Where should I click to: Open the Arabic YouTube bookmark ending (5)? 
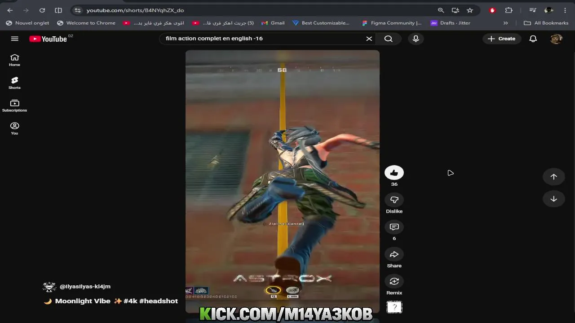pyautogui.click(x=223, y=23)
